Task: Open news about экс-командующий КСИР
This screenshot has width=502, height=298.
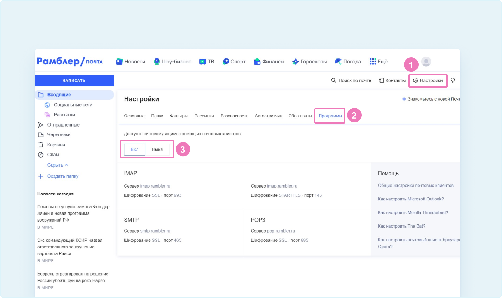Action: coord(70,247)
